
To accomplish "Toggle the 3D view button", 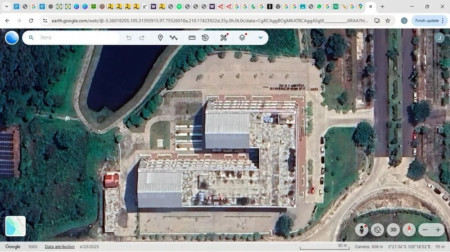I will click(x=393, y=230).
